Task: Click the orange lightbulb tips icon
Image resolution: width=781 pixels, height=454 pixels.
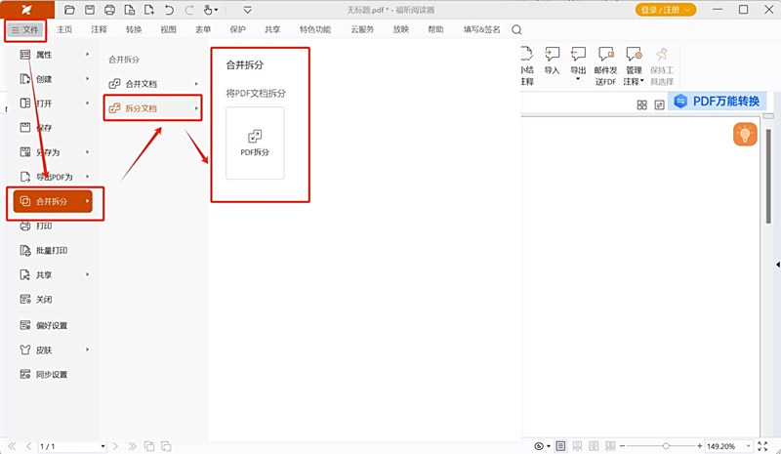Action: (x=745, y=134)
